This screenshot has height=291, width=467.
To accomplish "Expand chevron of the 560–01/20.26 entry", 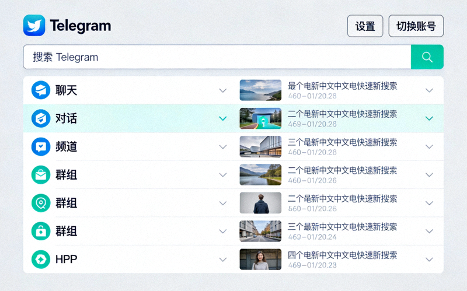I will pos(429,203).
